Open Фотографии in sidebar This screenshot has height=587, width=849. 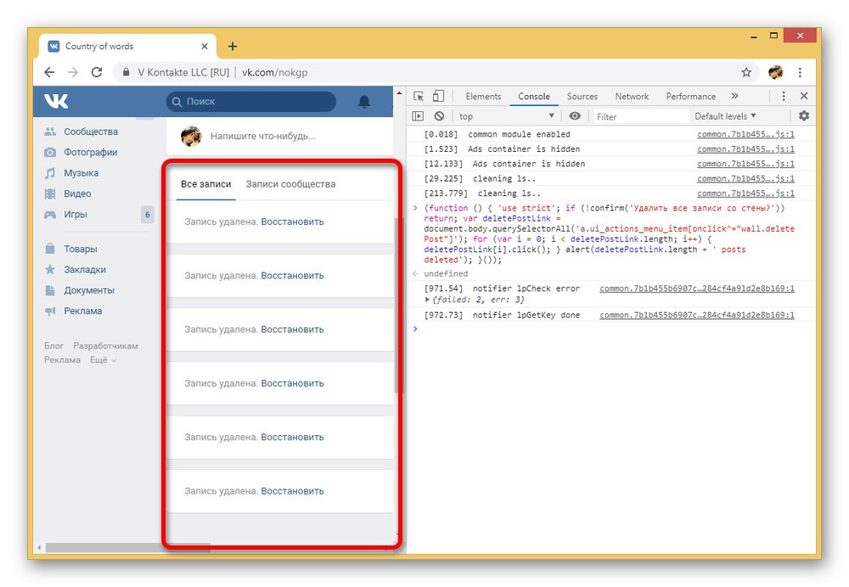pos(91,153)
